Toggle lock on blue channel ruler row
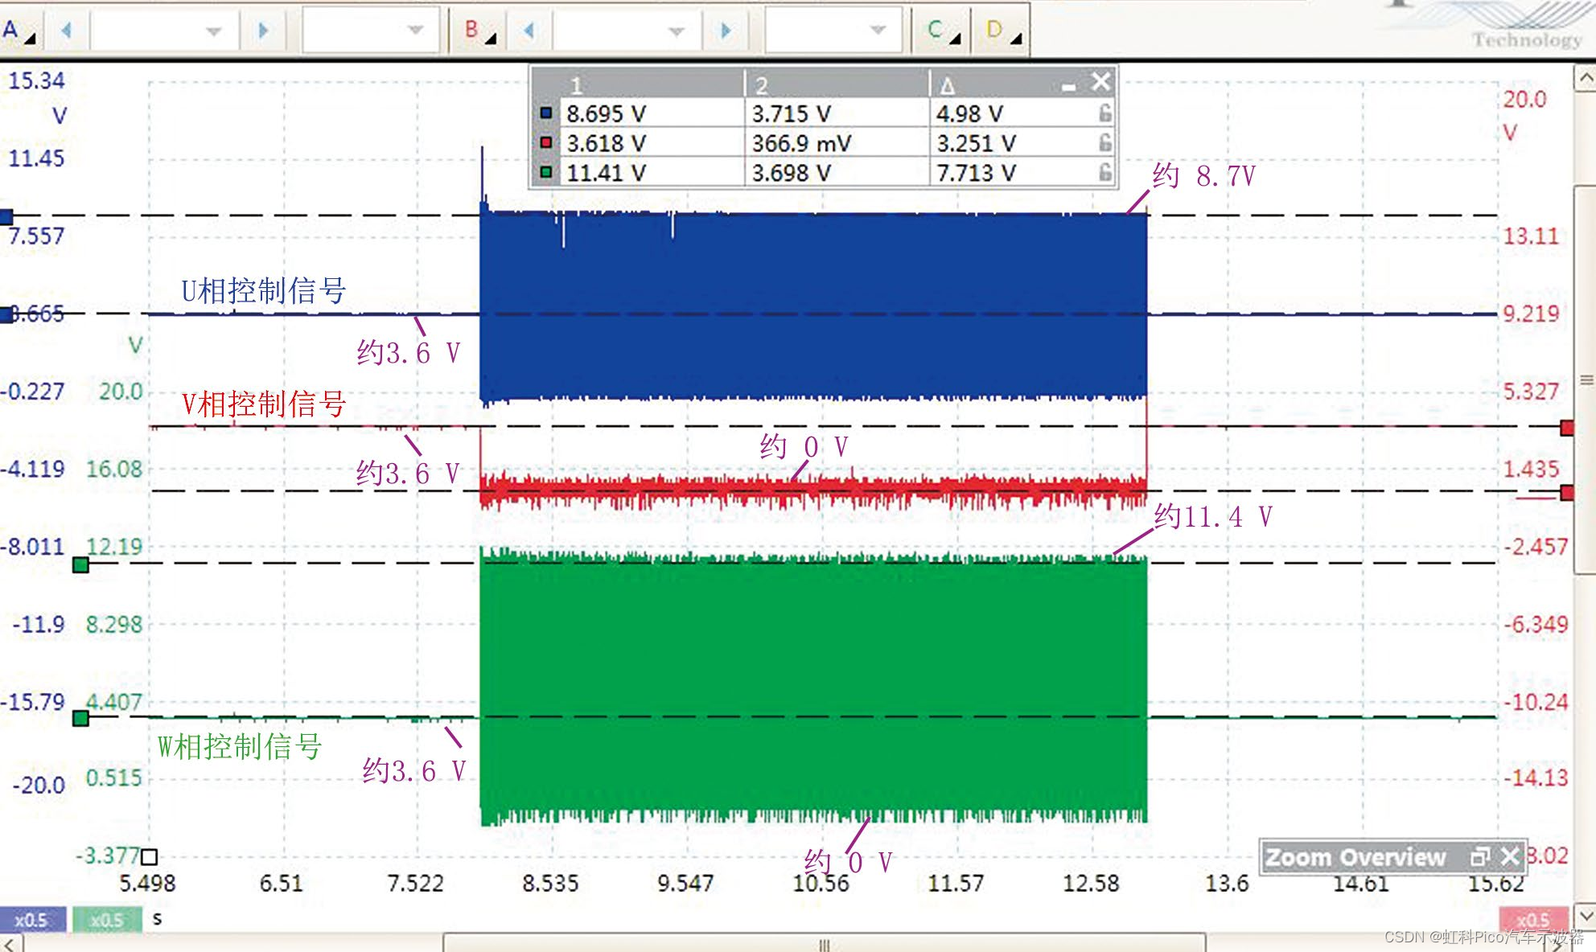This screenshot has width=1596, height=952. tap(1105, 113)
